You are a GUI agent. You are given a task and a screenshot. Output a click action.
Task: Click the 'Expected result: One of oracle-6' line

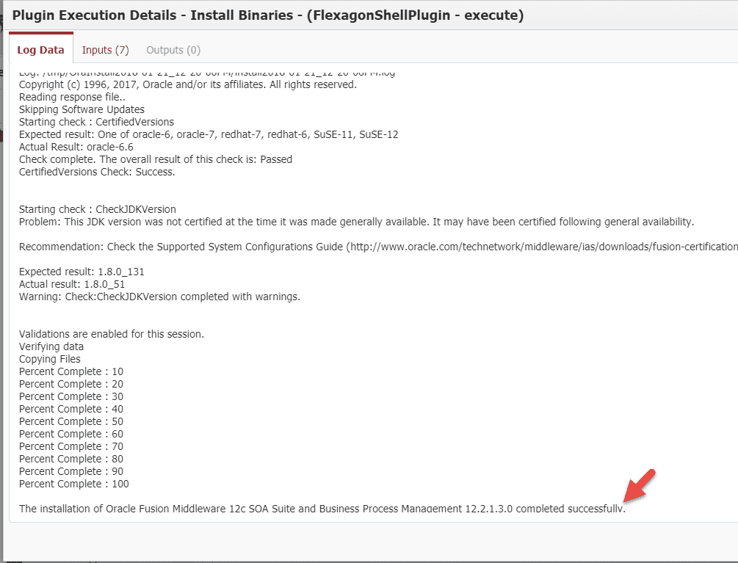209,134
